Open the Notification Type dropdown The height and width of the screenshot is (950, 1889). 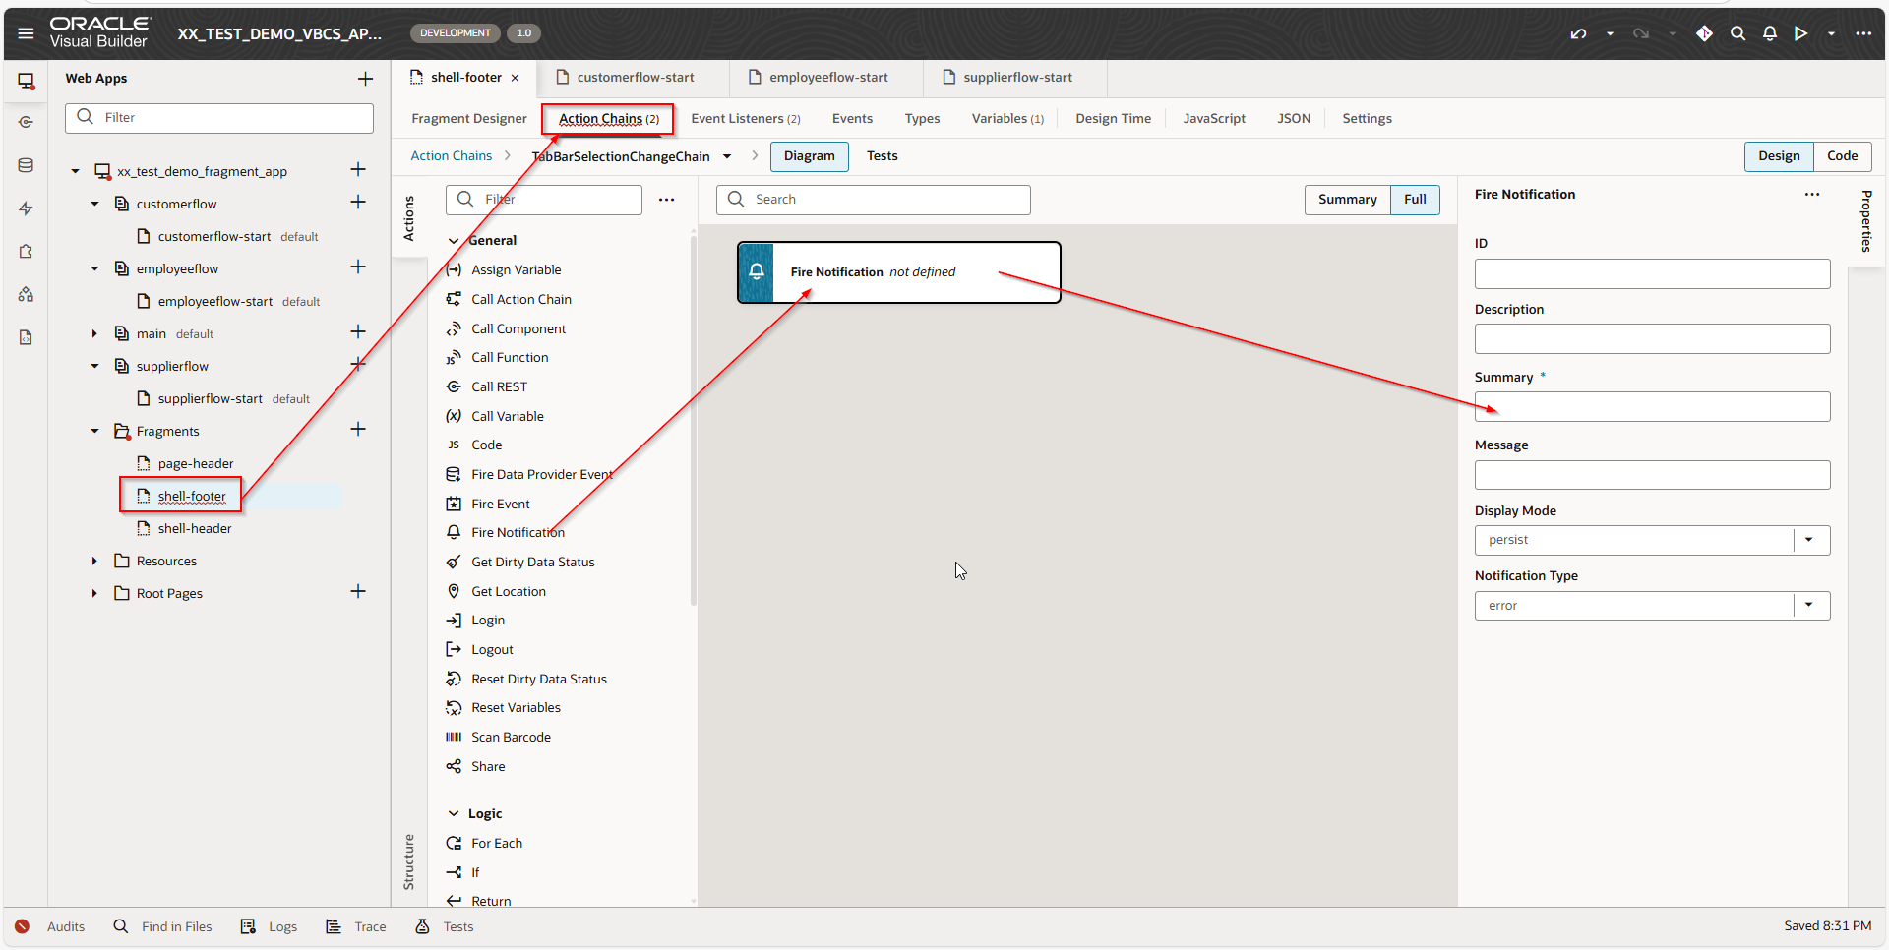pos(1808,605)
